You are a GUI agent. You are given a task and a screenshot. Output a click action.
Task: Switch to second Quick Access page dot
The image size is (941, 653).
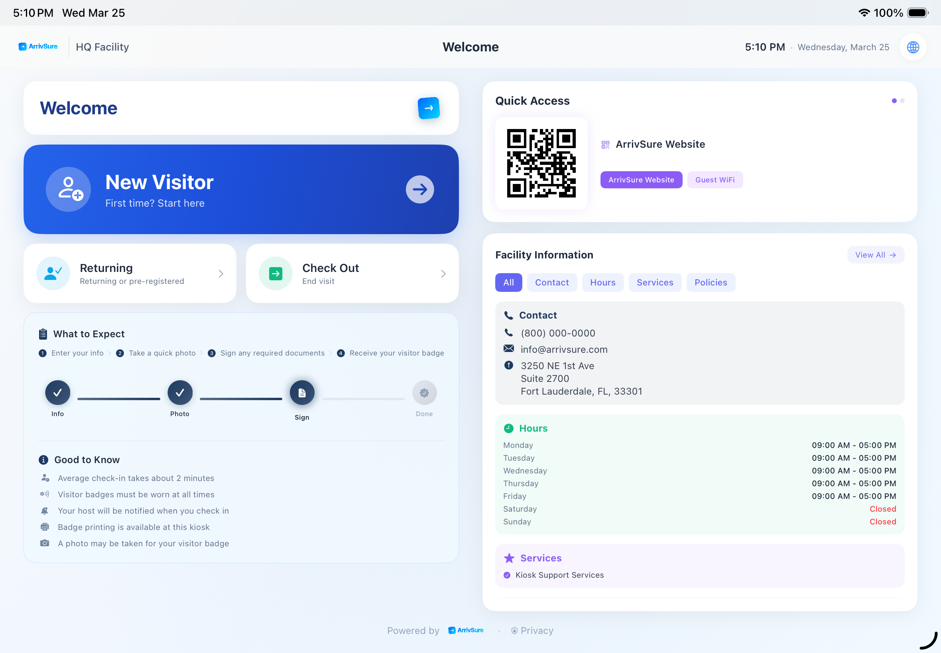click(902, 101)
